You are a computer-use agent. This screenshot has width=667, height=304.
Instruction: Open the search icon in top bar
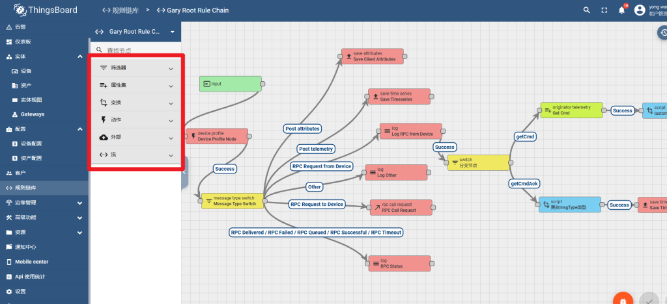point(587,10)
